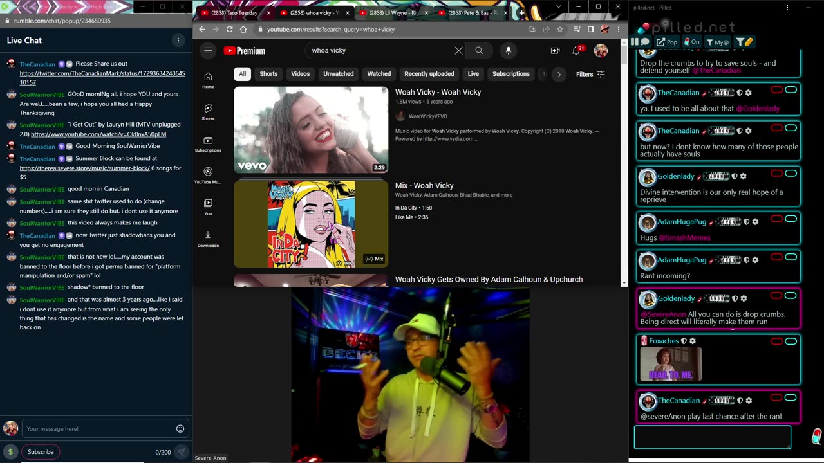Click the YouTube Premium logo

click(x=245, y=51)
